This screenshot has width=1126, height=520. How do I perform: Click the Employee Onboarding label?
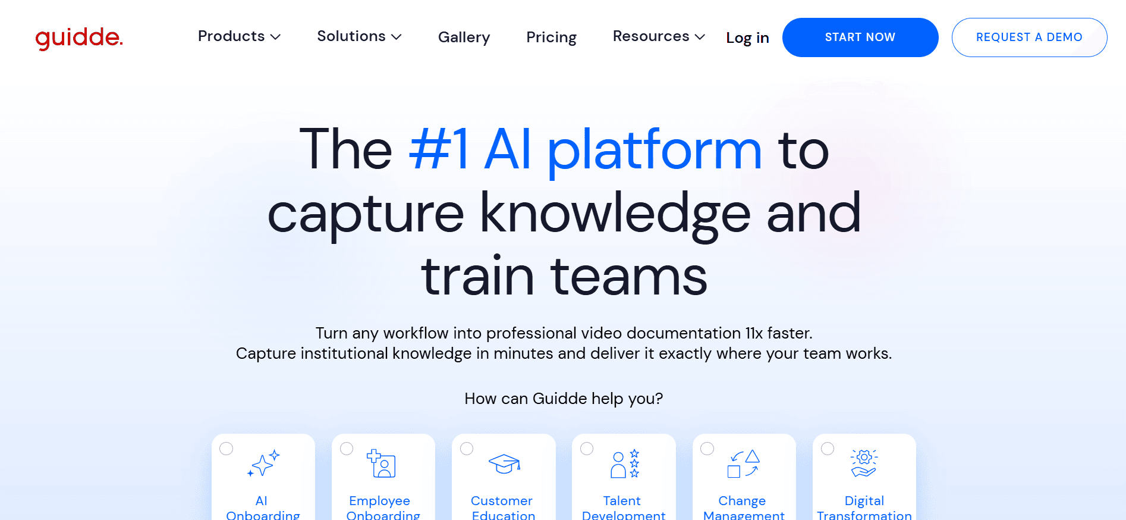(383, 507)
